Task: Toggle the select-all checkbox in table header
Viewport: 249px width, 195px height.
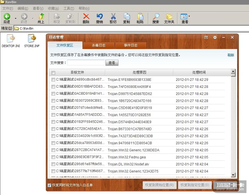Action: pyautogui.click(x=53, y=73)
